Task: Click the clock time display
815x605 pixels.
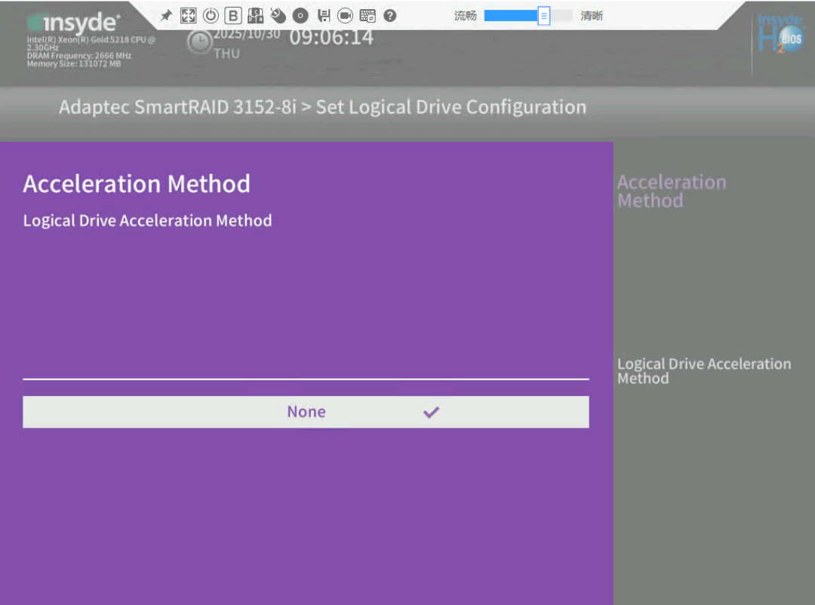Action: coord(331,38)
